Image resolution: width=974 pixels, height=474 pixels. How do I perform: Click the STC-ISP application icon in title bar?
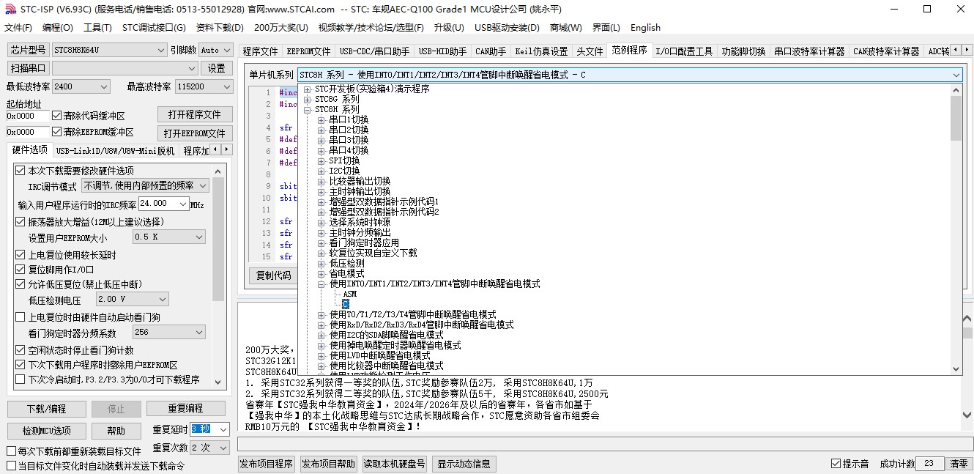coord(9,9)
